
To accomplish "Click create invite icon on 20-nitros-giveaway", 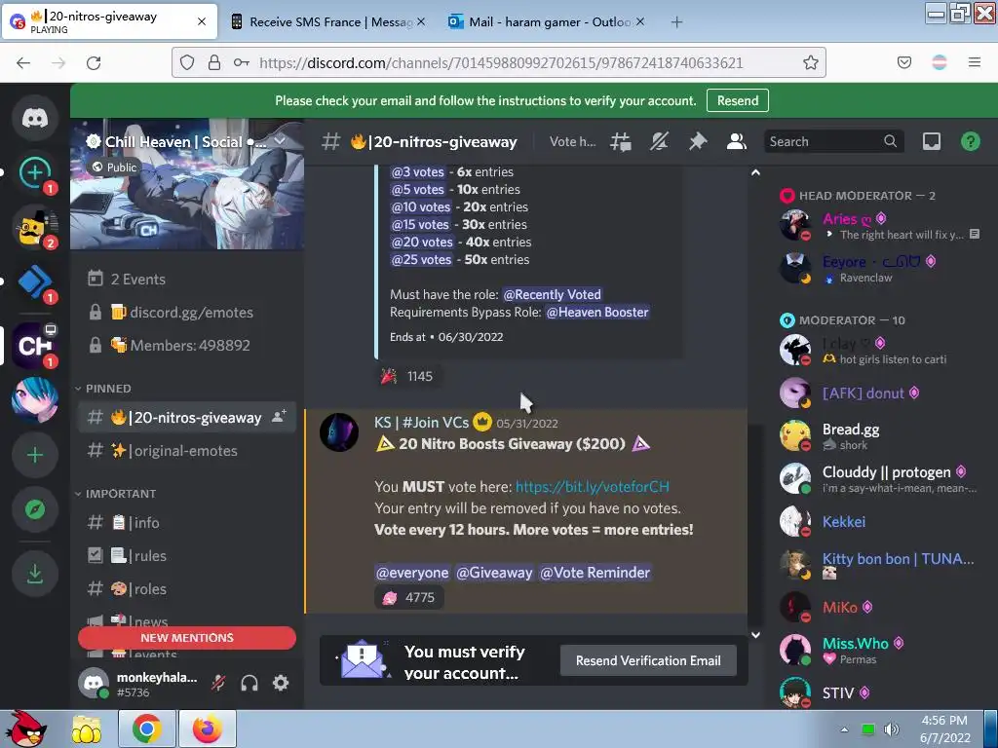I will (x=279, y=417).
